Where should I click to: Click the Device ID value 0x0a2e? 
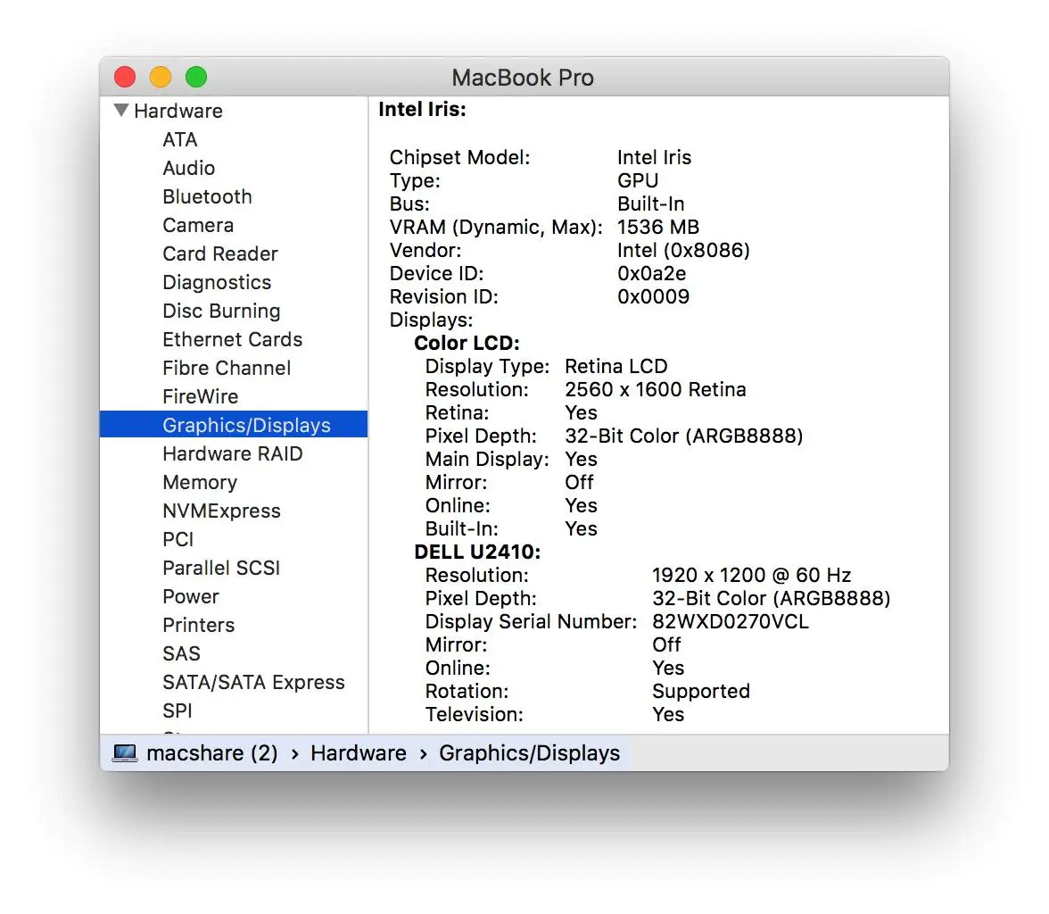[x=651, y=273]
